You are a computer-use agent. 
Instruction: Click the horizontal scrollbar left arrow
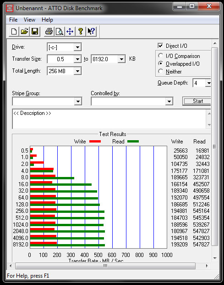[x=11, y=266]
